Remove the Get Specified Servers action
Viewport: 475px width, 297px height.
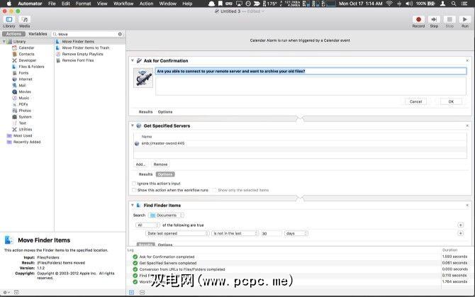point(467,125)
